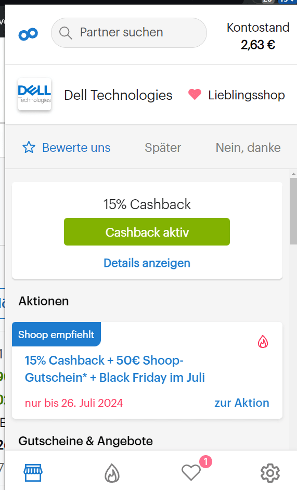Click the green Cashback aktiv button
Screen dimensions: 297x490
(x=147, y=232)
